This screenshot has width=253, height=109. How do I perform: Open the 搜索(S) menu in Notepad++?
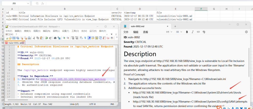[x=27, y=31]
